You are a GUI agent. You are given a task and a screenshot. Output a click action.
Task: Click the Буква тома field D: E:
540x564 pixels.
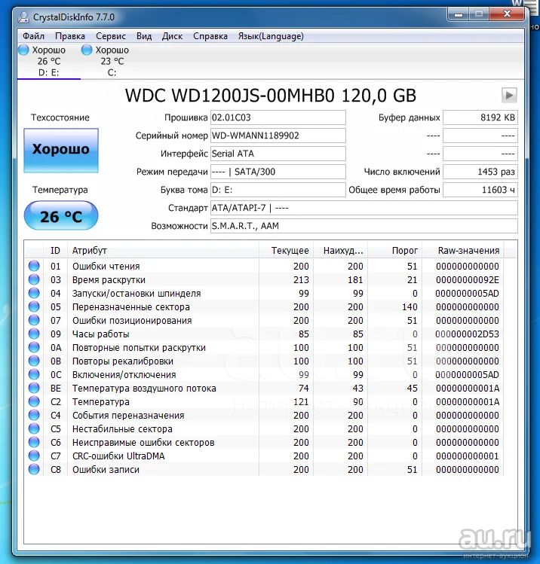(x=278, y=190)
